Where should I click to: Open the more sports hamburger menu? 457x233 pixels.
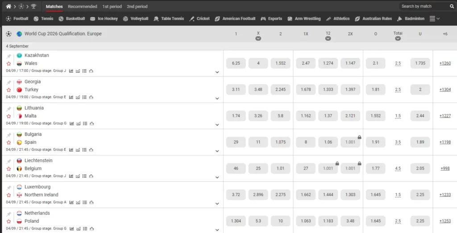coord(432,19)
